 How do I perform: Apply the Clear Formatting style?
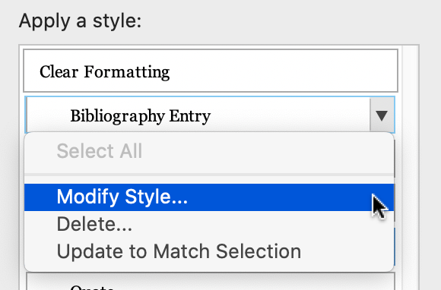pos(211,71)
